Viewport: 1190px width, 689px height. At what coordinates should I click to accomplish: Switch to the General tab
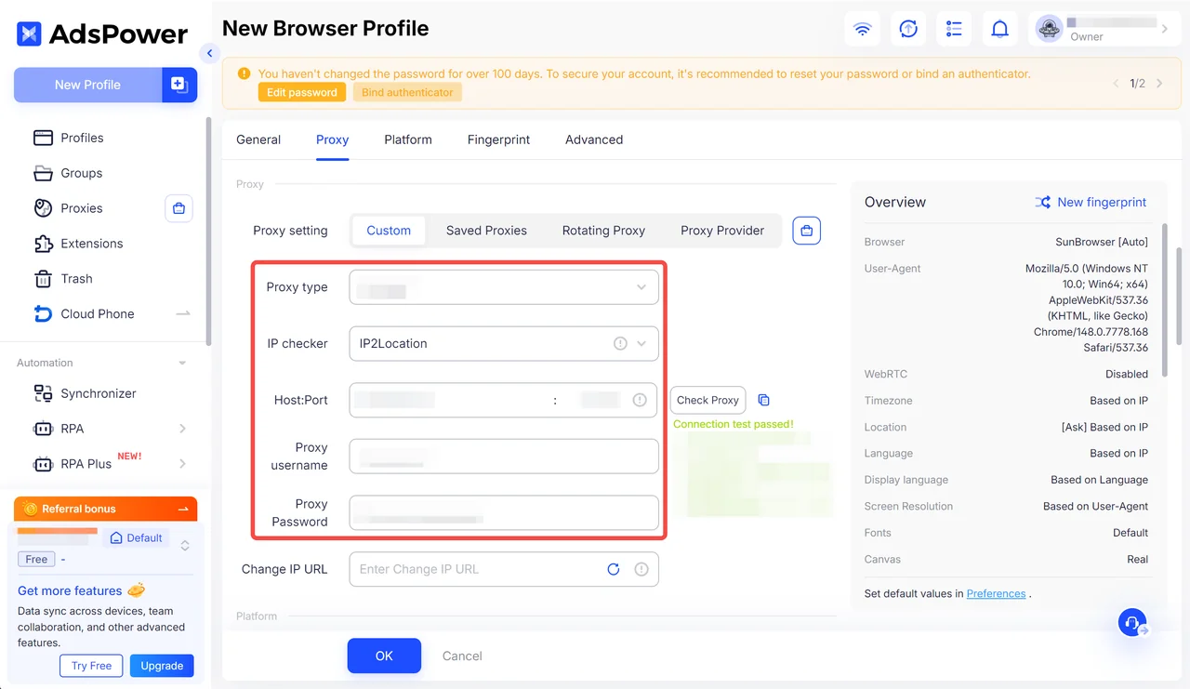(x=258, y=139)
